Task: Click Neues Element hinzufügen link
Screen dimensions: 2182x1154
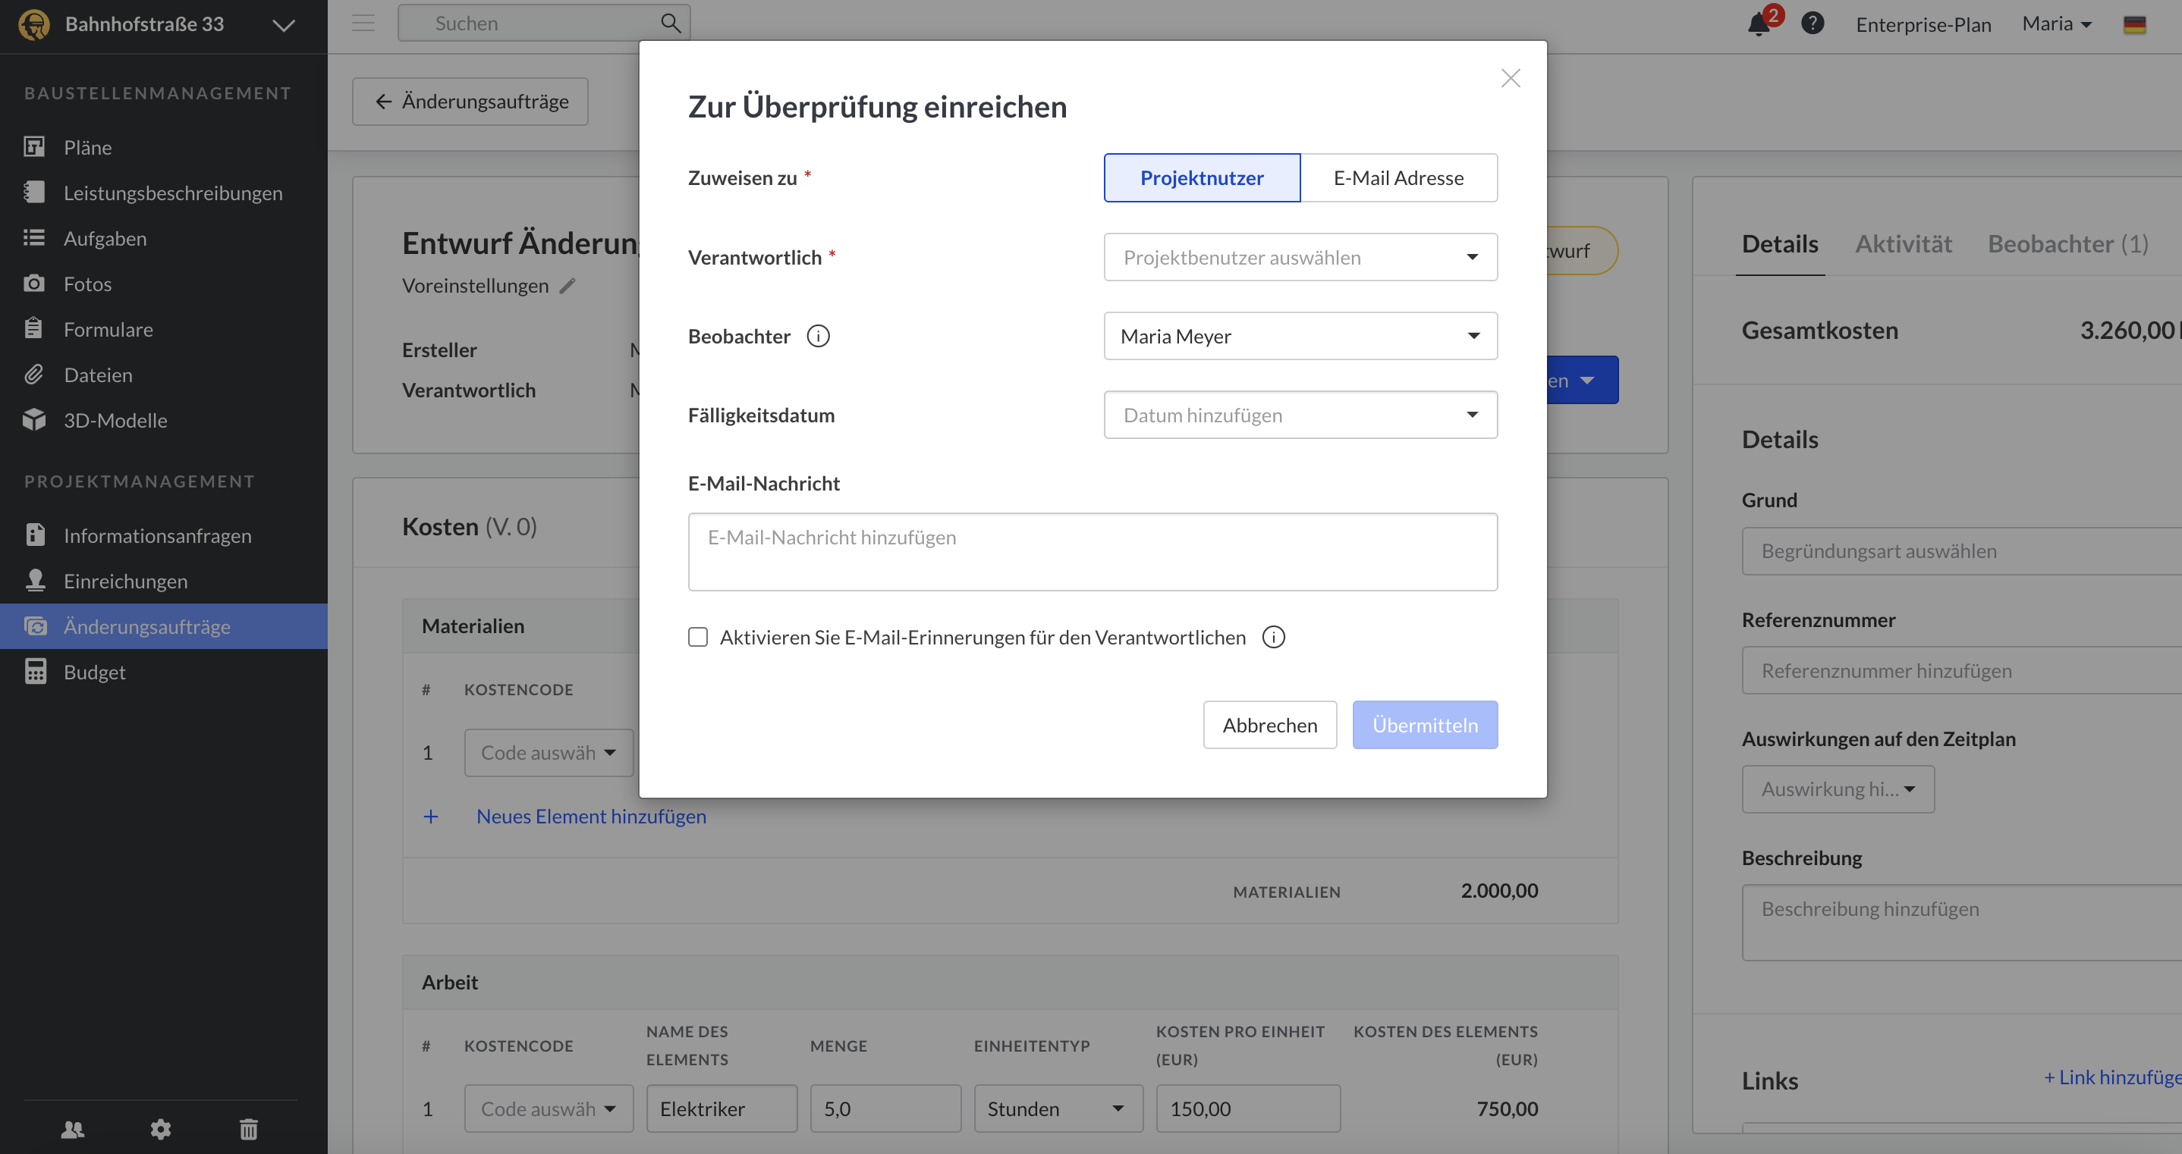Action: pyautogui.click(x=591, y=816)
